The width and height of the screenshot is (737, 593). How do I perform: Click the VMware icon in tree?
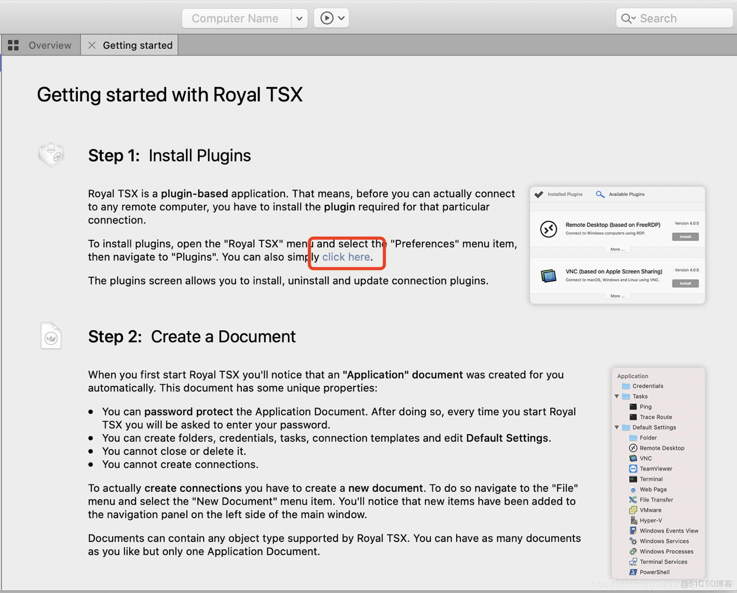[x=633, y=510]
